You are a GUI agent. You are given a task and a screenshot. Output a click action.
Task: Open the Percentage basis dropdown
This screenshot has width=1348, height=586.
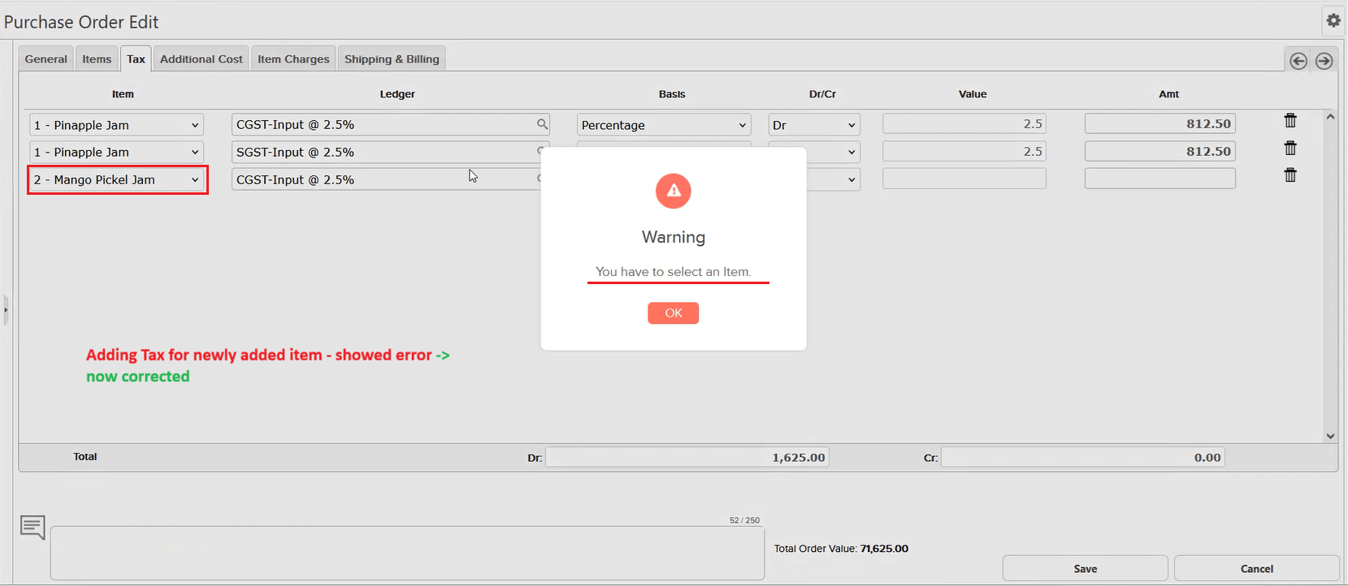[x=664, y=125]
